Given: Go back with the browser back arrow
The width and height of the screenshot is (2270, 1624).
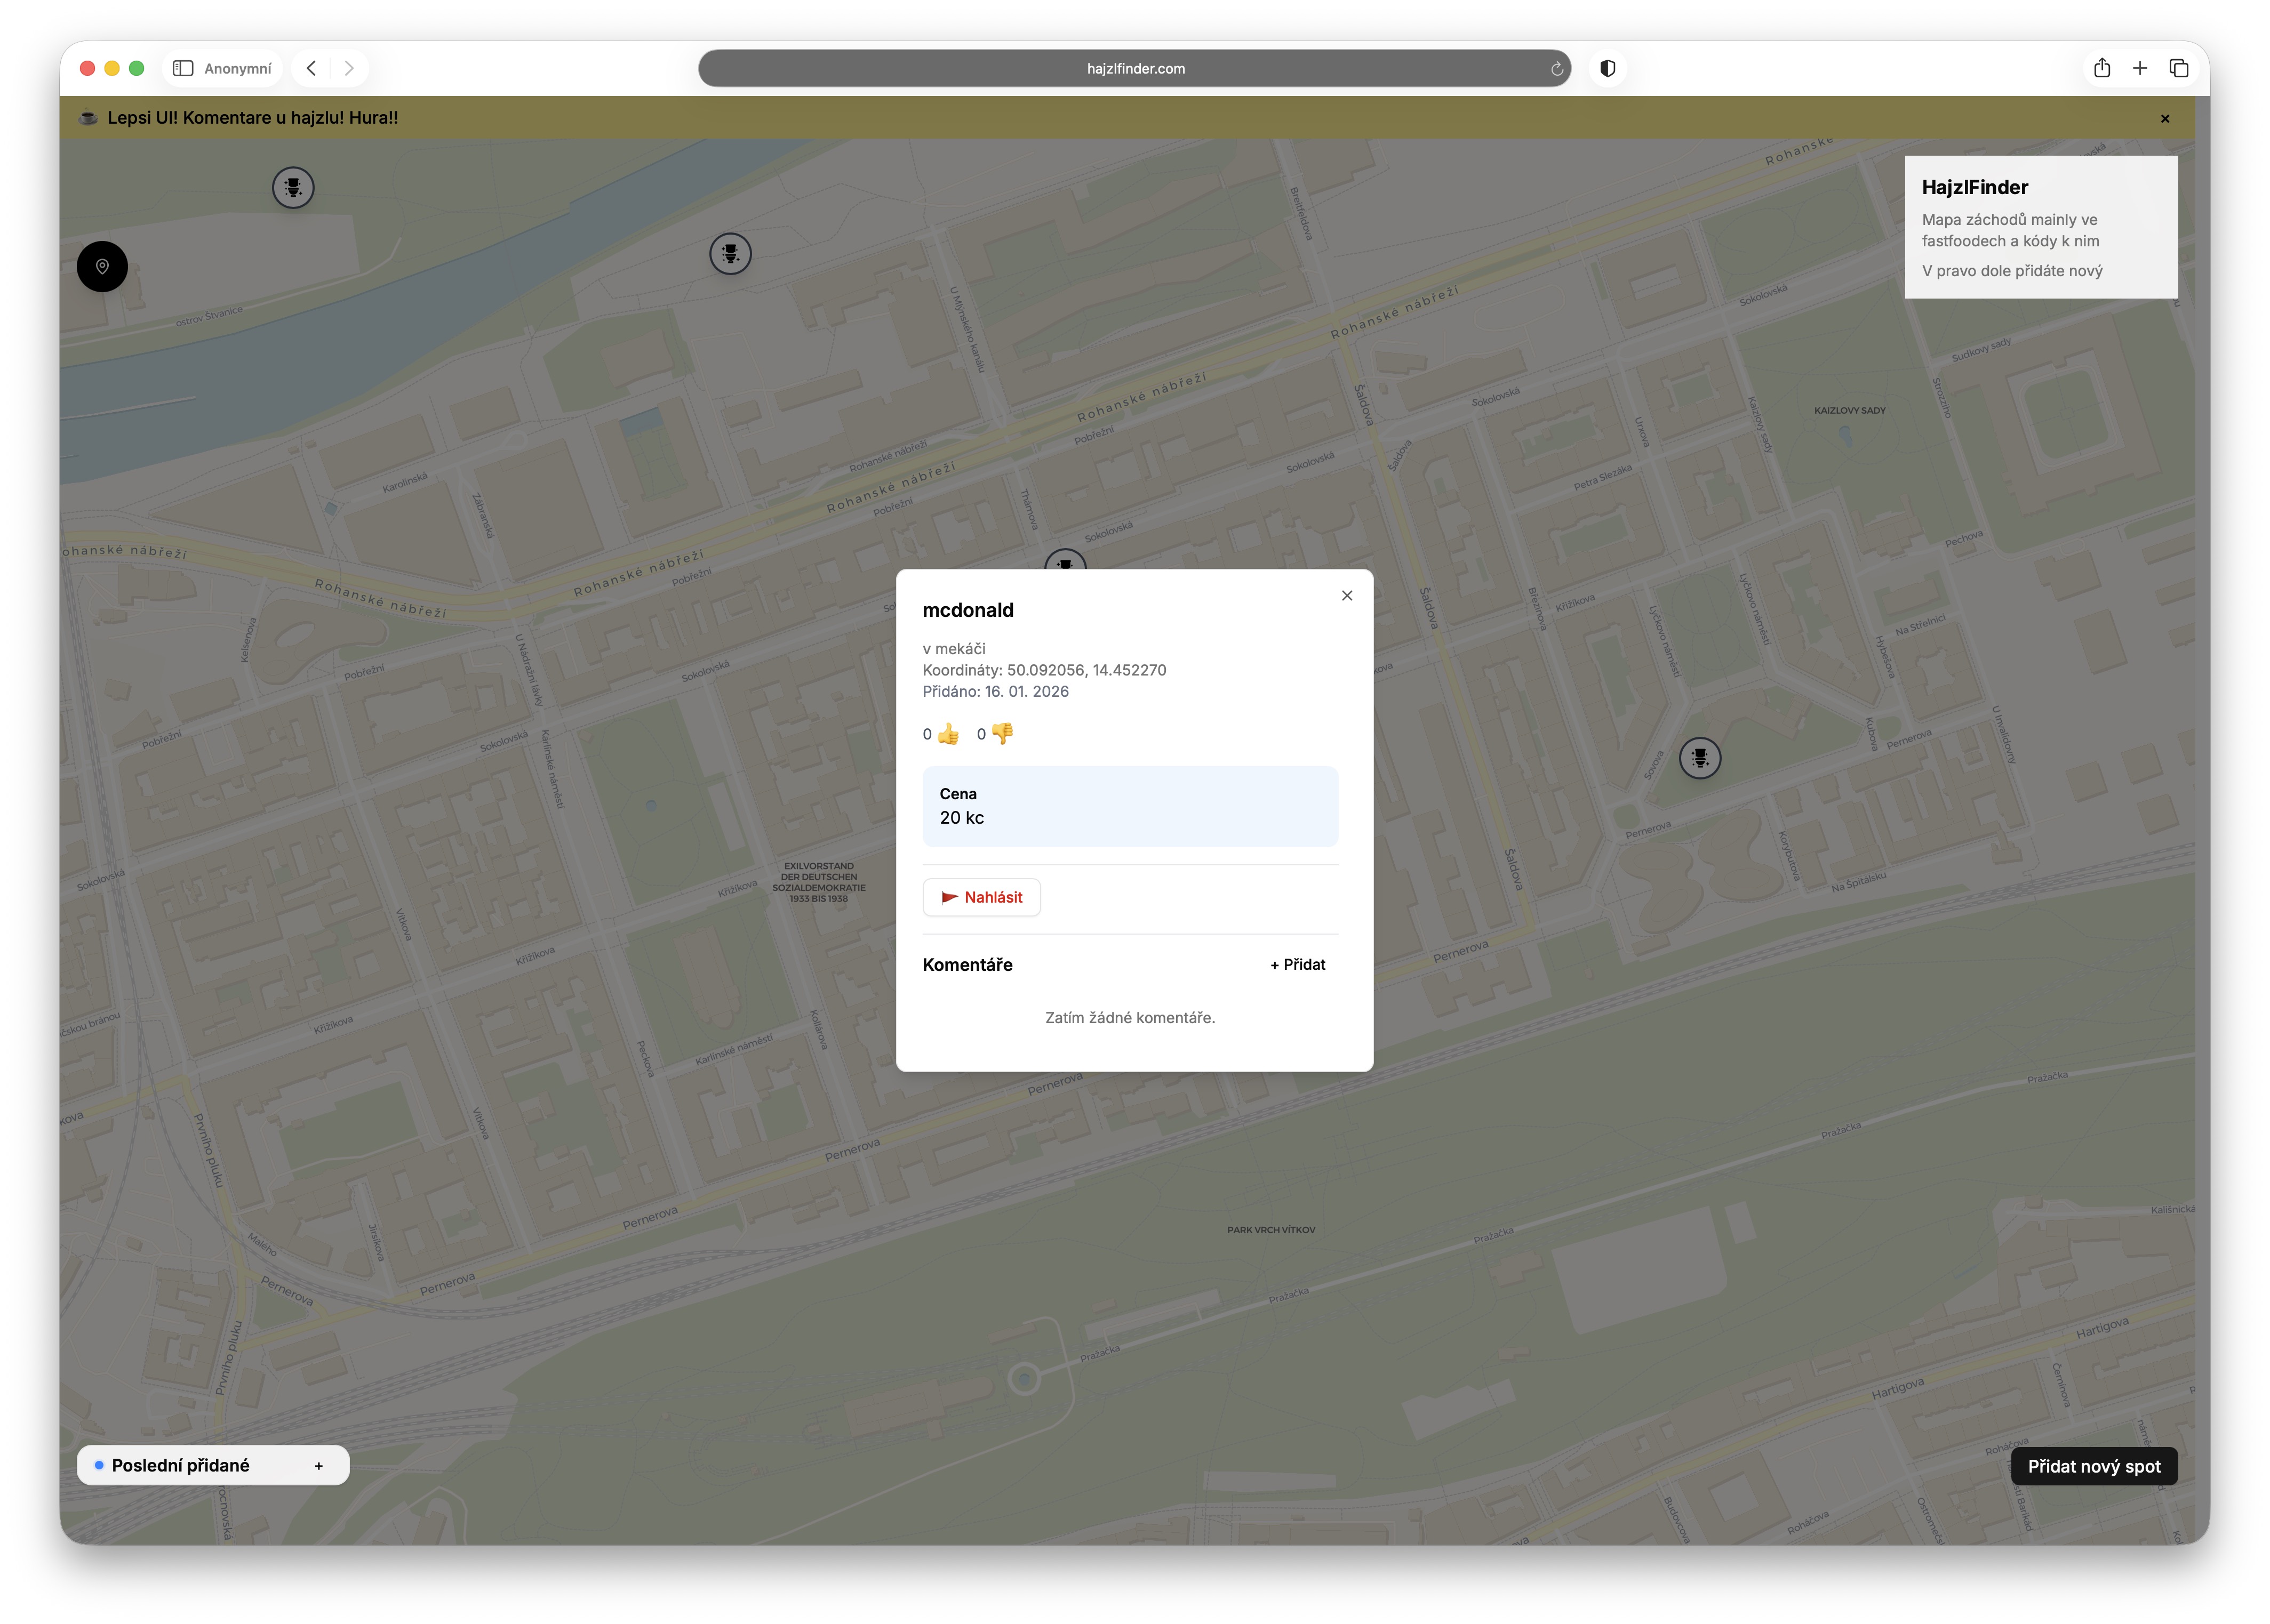Looking at the screenshot, I should coord(311,68).
